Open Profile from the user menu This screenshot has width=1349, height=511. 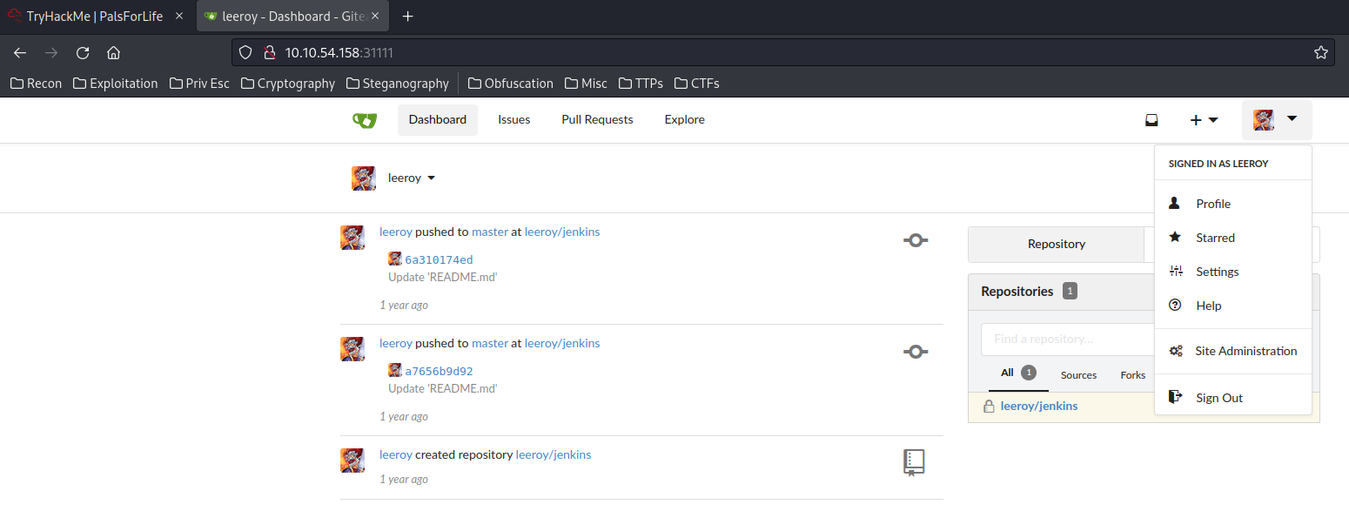1232,204
